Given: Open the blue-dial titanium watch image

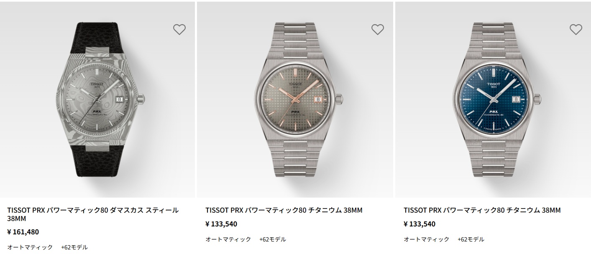Looking at the screenshot, I should tap(493, 100).
